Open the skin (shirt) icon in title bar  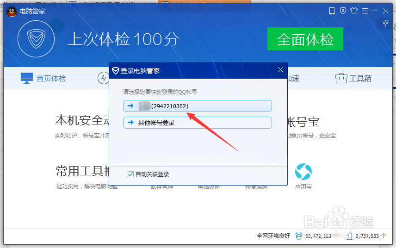point(354,11)
